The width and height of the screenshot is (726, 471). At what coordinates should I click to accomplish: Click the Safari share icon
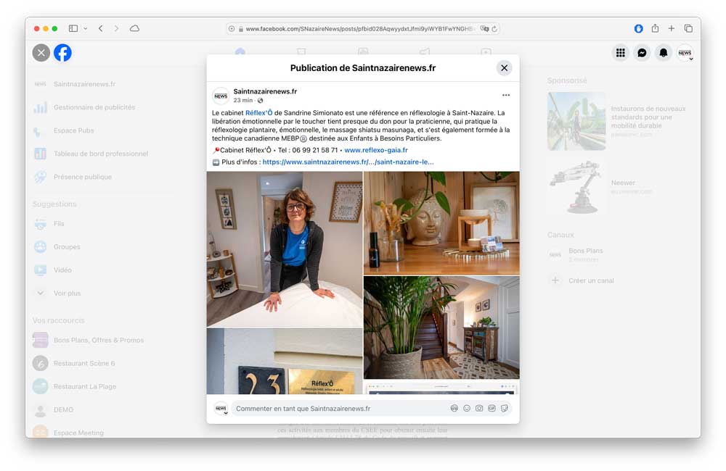click(x=655, y=28)
